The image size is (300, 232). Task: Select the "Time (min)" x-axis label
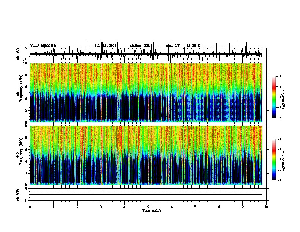[x=152, y=210]
